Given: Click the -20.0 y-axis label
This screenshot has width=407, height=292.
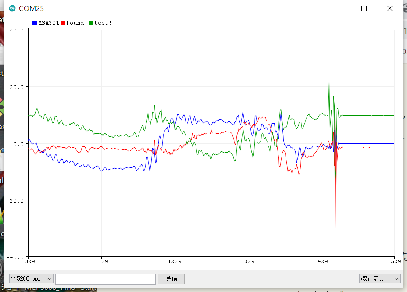Looking at the screenshot, I should [x=16, y=200].
